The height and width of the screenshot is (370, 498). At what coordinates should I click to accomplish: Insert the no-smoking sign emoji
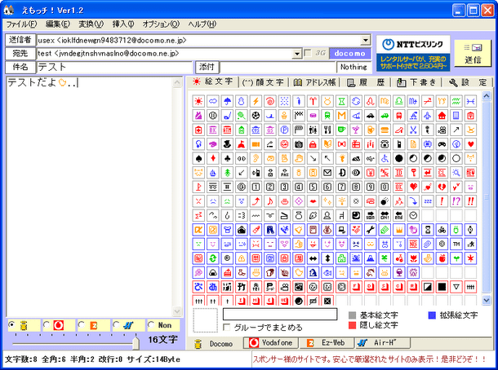pos(284,144)
